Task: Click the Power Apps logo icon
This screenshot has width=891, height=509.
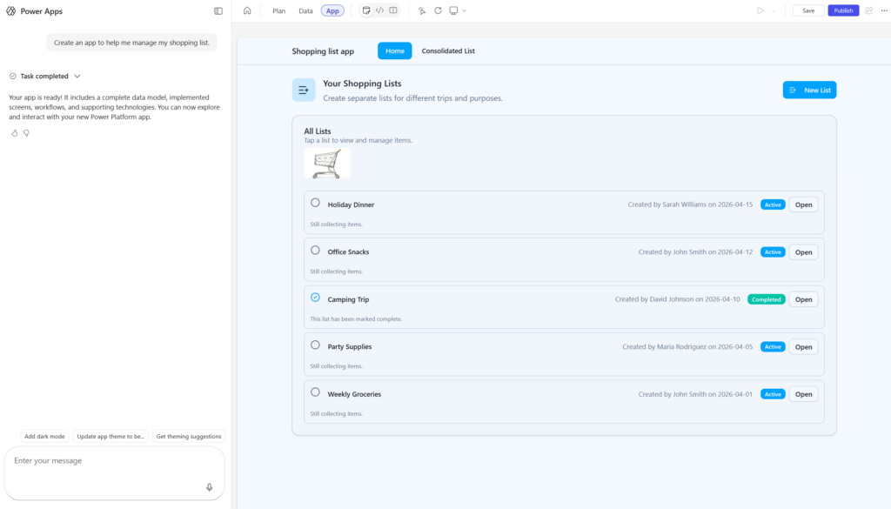Action: pyautogui.click(x=10, y=10)
